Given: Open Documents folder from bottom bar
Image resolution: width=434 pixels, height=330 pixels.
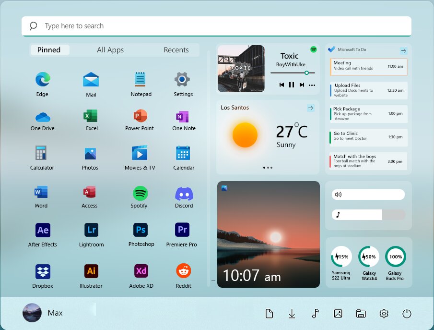Looking at the screenshot, I should click(269, 314).
